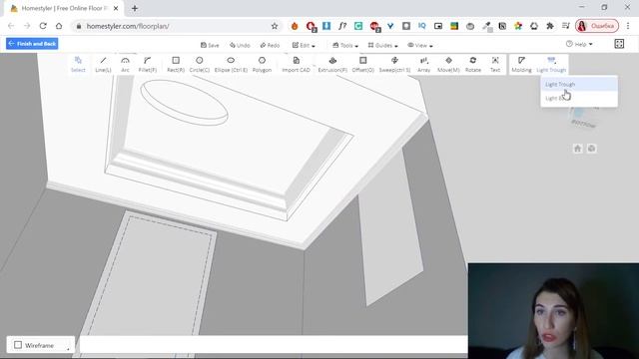The height and width of the screenshot is (359, 639).
Task: Reload the Homestyler page
Action: coord(43,26)
